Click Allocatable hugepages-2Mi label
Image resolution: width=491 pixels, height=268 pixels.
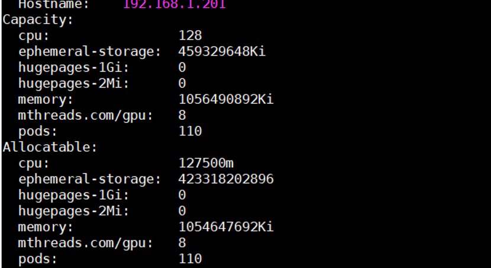[73, 211]
